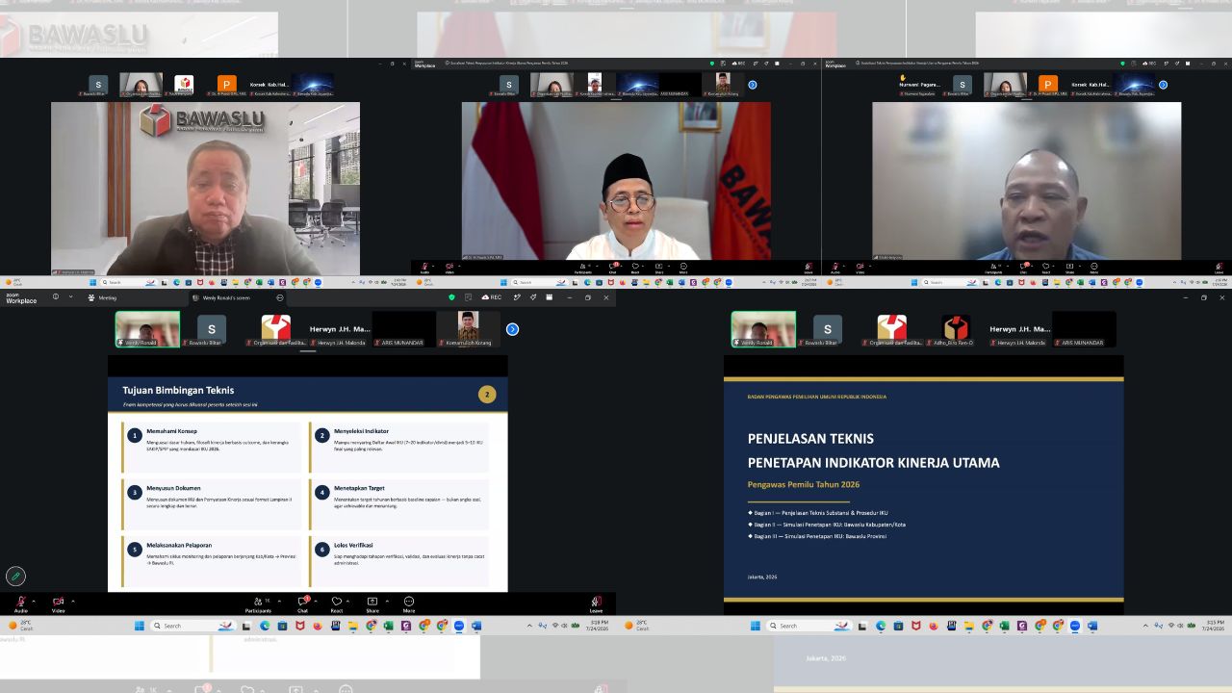Expand the Video options caret below the Tujuan slide
The height and width of the screenshot is (693, 1232).
click(x=73, y=601)
